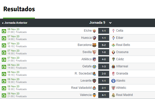Click the Alavés crest icon
The image size is (155, 99).
113,81
